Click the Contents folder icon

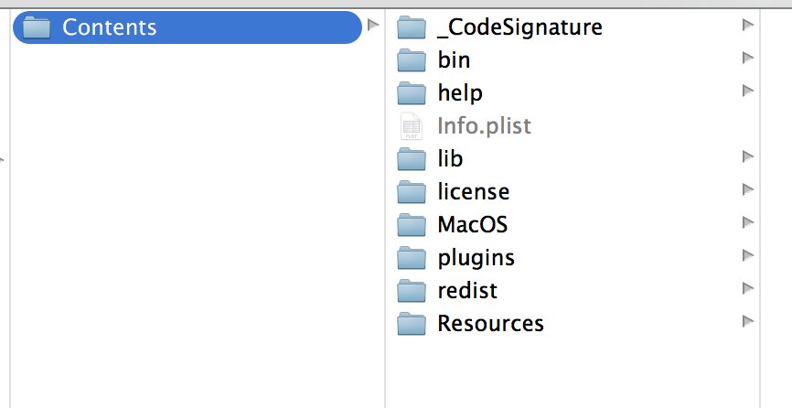point(37,27)
